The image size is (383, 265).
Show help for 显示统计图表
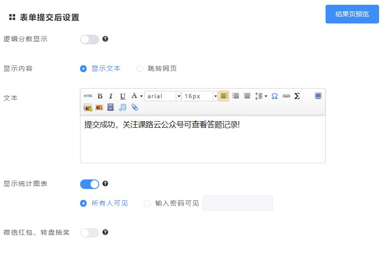(x=105, y=184)
